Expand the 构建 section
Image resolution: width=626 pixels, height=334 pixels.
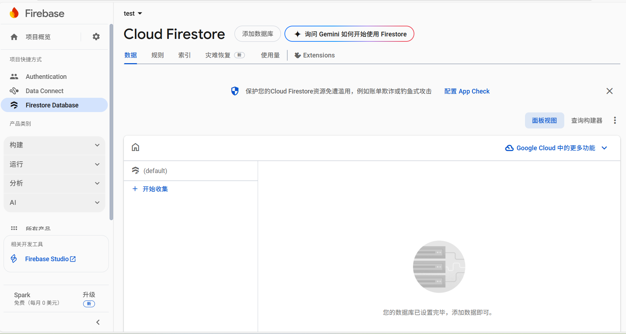[x=54, y=145]
